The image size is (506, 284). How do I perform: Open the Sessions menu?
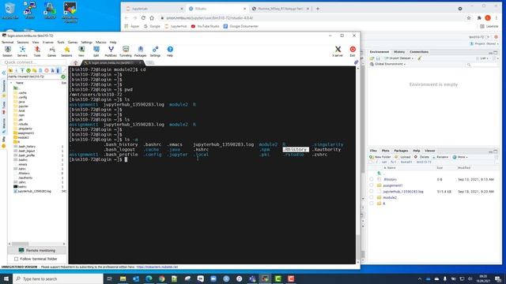[x=23, y=42]
